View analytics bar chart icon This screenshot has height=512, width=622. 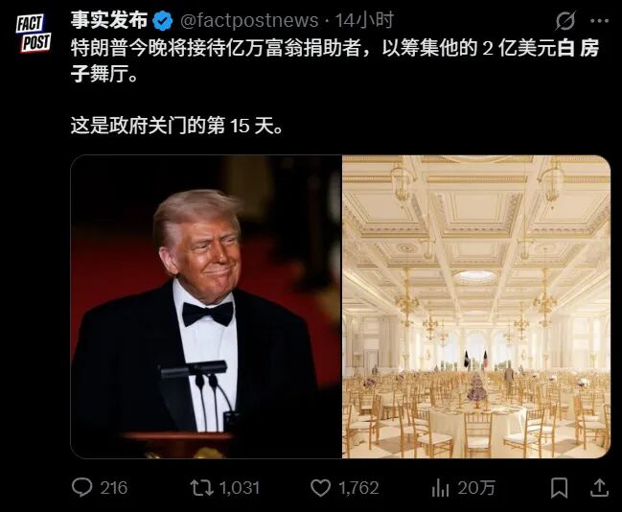click(x=440, y=488)
